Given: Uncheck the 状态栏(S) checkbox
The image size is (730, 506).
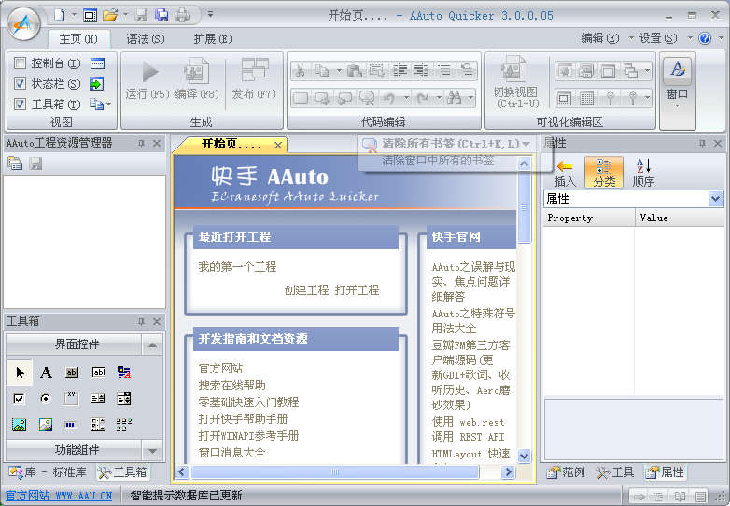Looking at the screenshot, I should (20, 83).
